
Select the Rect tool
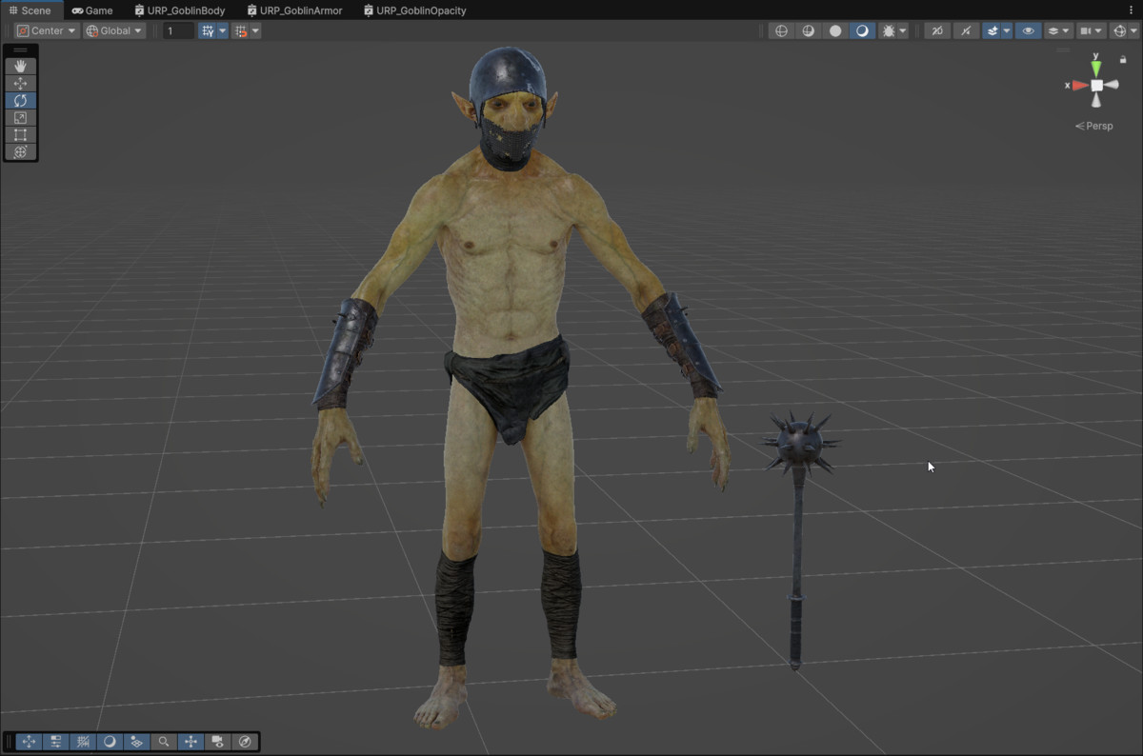[20, 134]
